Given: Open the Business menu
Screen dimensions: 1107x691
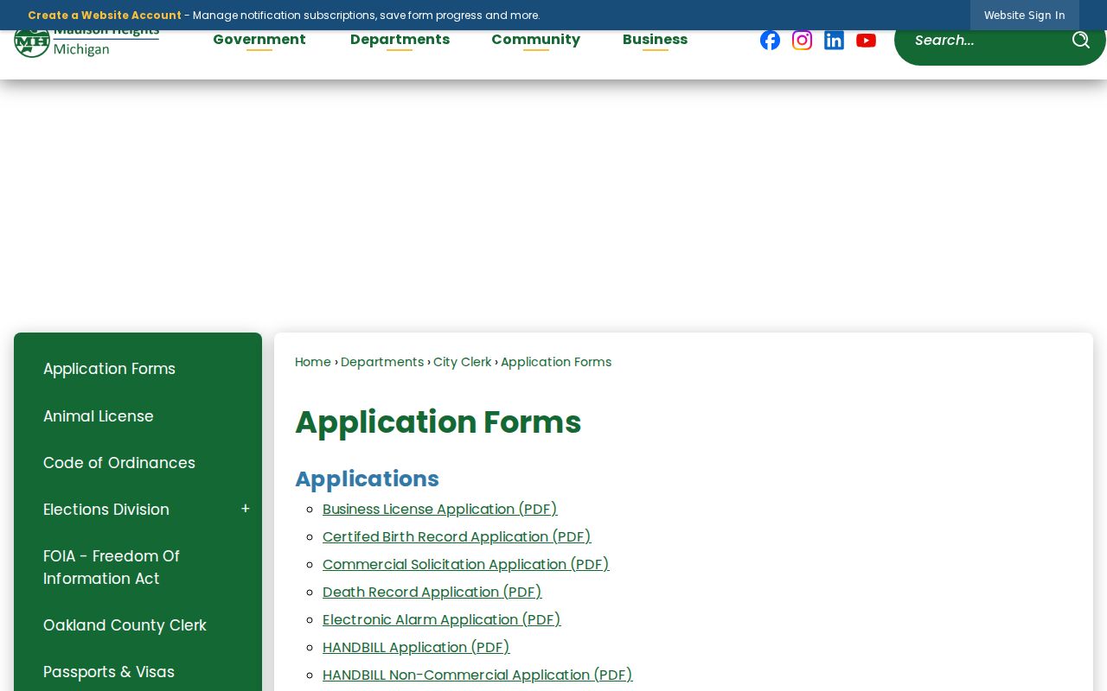Looking at the screenshot, I should point(655,40).
